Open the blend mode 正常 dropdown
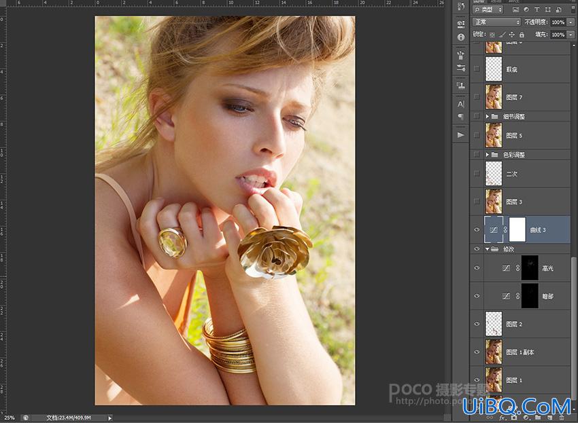The height and width of the screenshot is (423, 578). (x=496, y=22)
